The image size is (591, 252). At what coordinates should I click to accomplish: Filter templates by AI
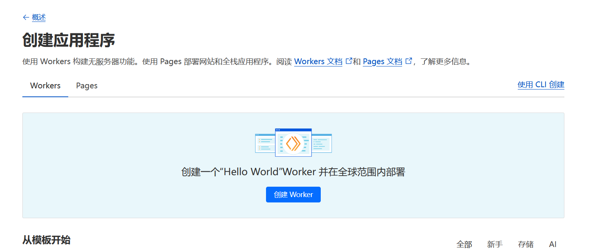[x=553, y=244]
